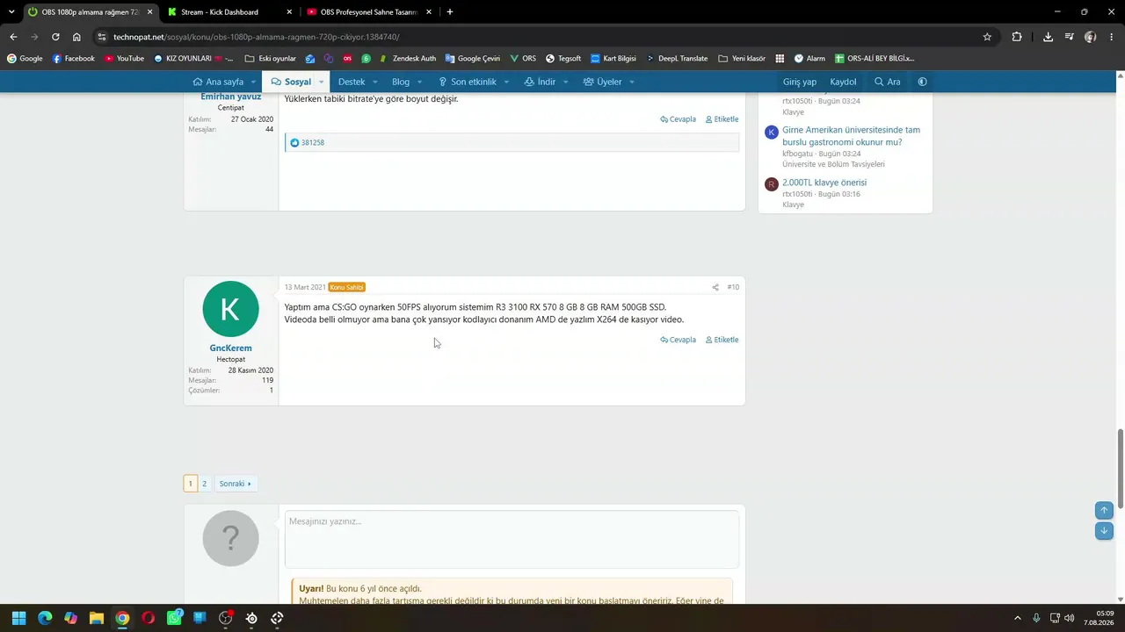
Task: Click the Kaydol link
Action: 843,82
